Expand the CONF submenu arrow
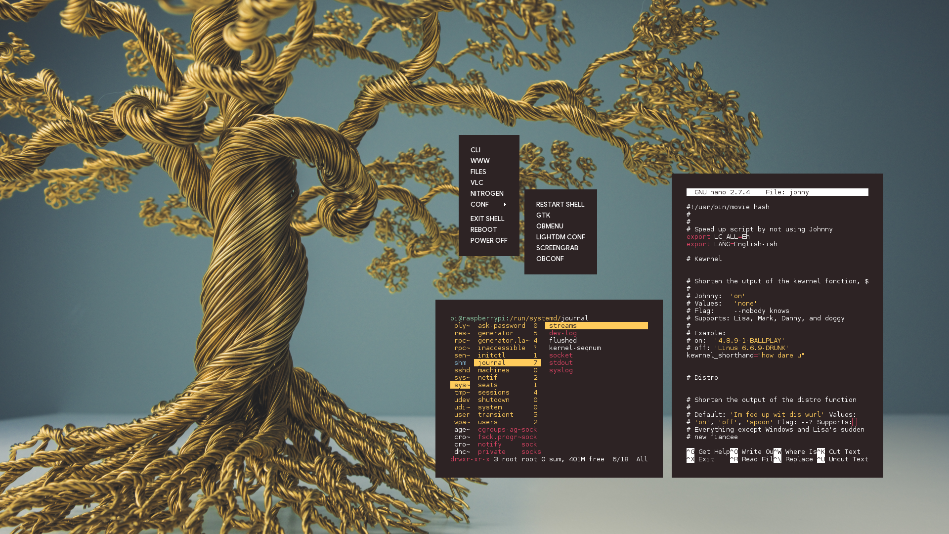949x534 pixels. 505,204
